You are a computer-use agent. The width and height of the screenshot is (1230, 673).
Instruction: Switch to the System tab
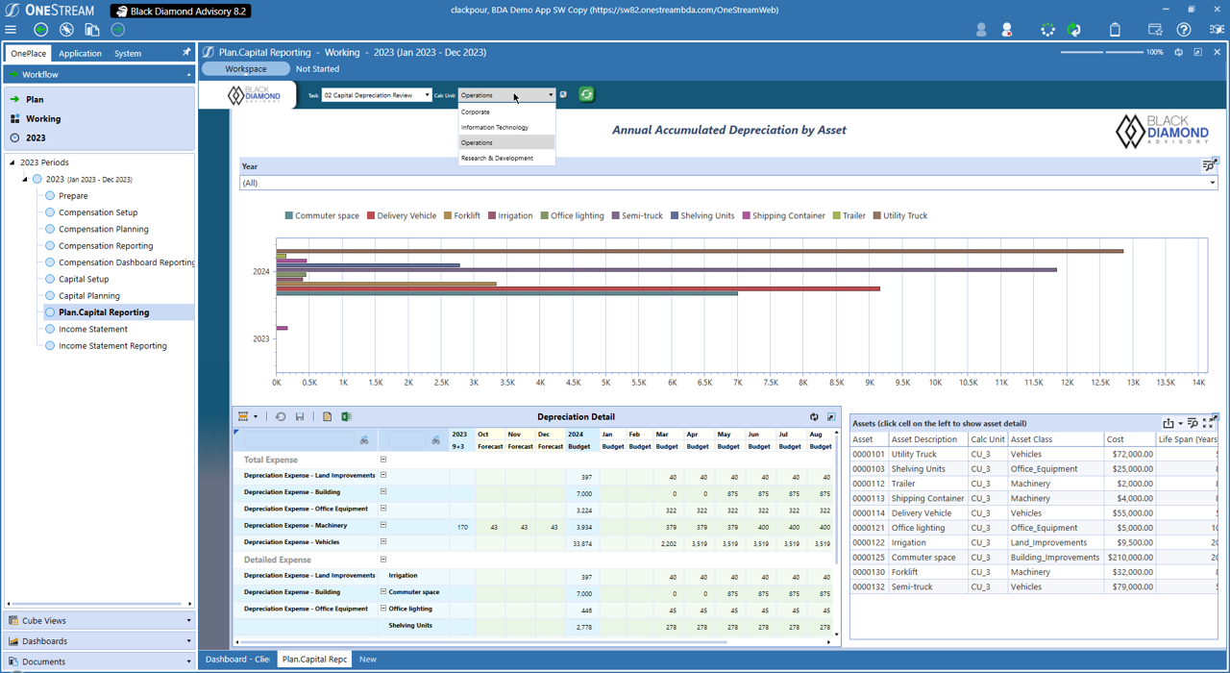point(128,54)
